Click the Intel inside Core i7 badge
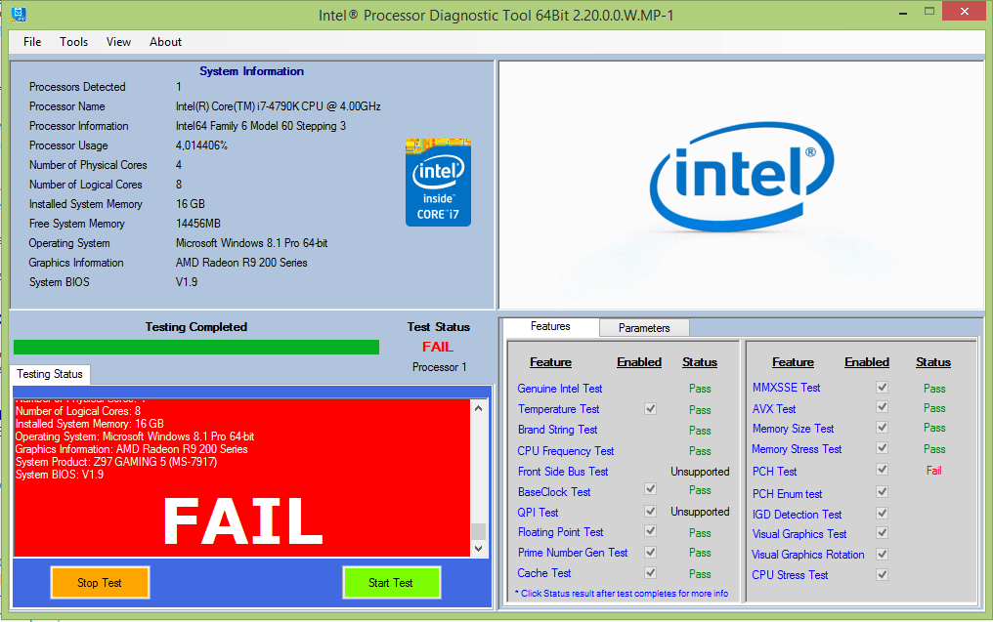993x622 pixels. [x=438, y=183]
